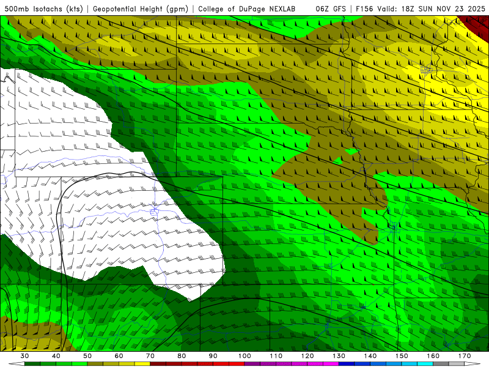
Task: Click the '30' label on the color scale
Action: pos(24,356)
